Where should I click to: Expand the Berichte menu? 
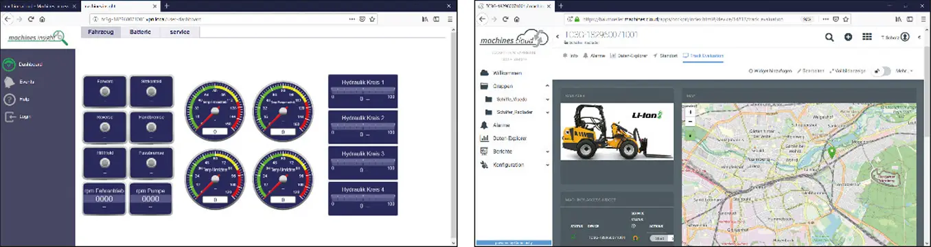click(547, 152)
